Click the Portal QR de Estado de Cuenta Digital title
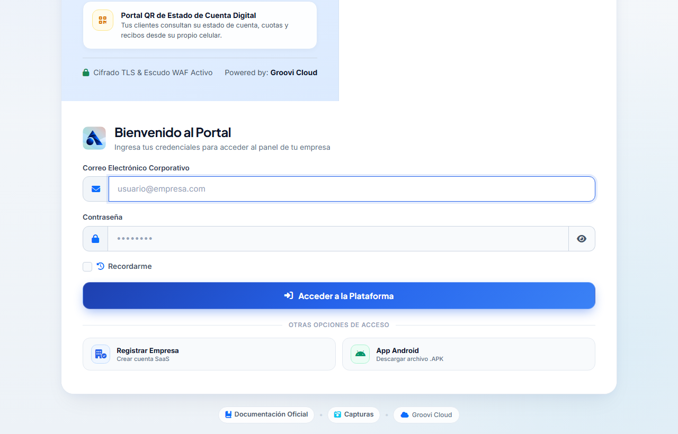 point(189,15)
